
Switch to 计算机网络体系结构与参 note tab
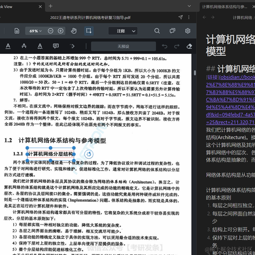pos(225,7)
